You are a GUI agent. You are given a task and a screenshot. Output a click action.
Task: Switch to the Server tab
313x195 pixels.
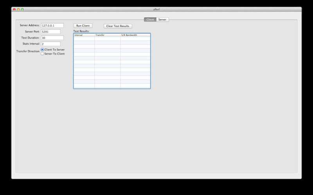pyautogui.click(x=162, y=19)
